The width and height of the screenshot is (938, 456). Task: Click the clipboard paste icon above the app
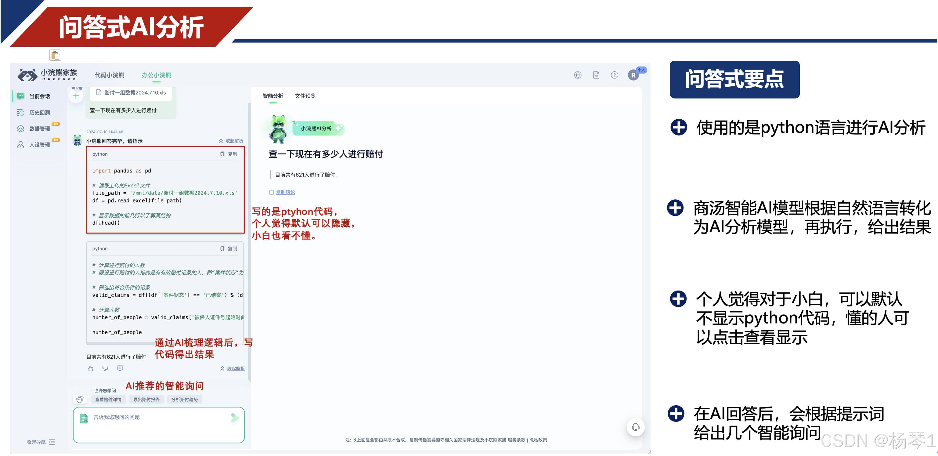(x=55, y=55)
